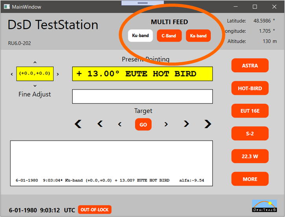
Task: Switch to C-Band feed
Action: [x=169, y=36]
